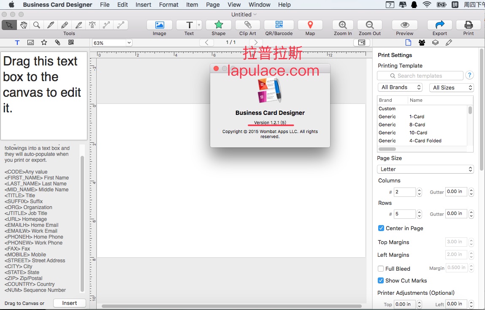Open the Text button dropdown arrow

point(199,25)
